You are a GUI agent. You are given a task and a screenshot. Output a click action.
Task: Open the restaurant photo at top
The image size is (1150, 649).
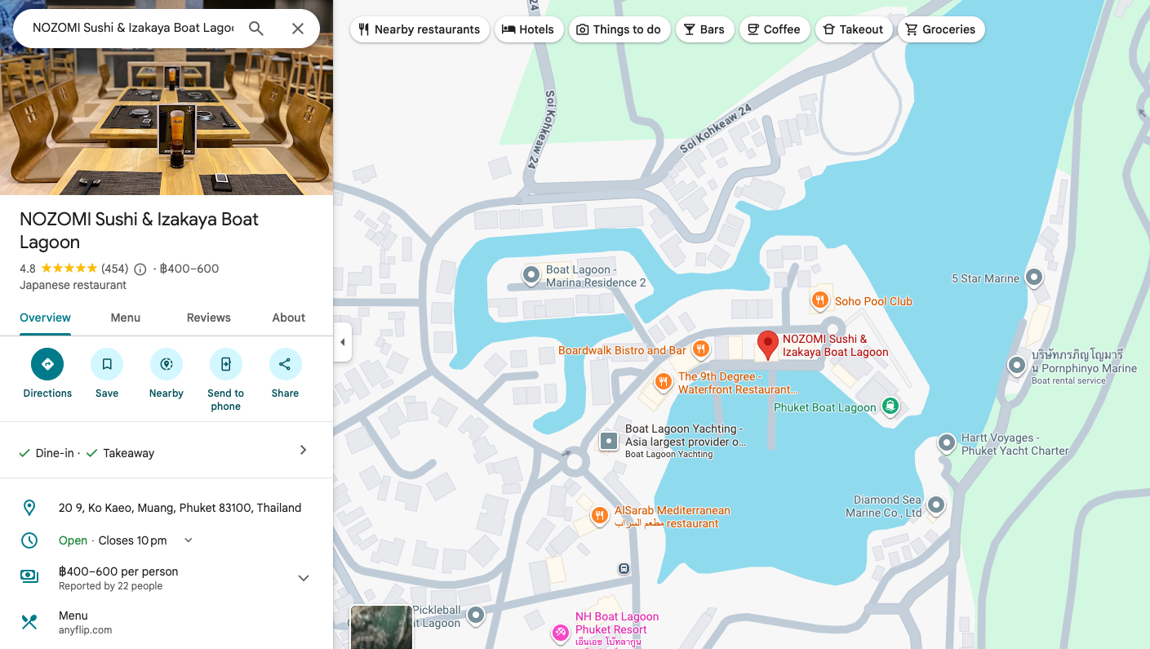167,121
